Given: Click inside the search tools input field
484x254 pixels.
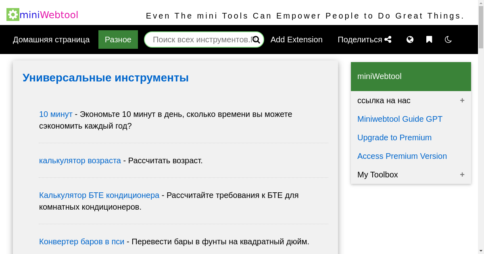Looking at the screenshot, I should (x=198, y=40).
